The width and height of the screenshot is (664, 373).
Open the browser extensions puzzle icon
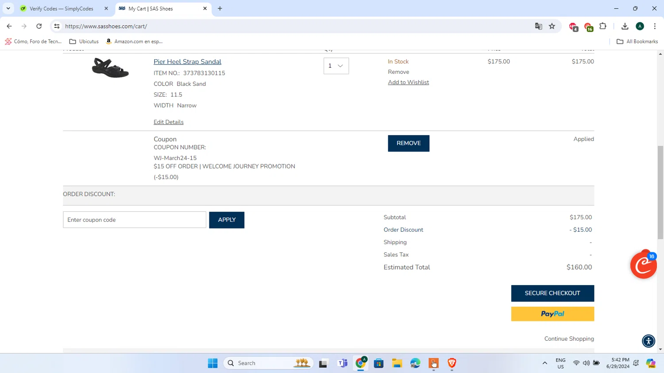[x=603, y=26]
